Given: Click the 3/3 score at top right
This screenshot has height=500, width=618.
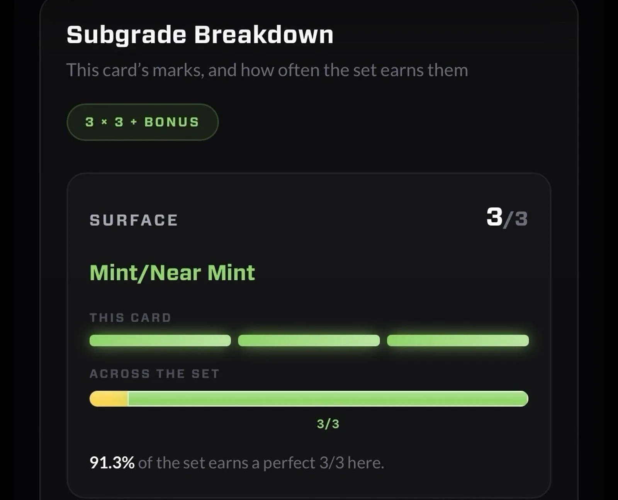Looking at the screenshot, I should 507,217.
